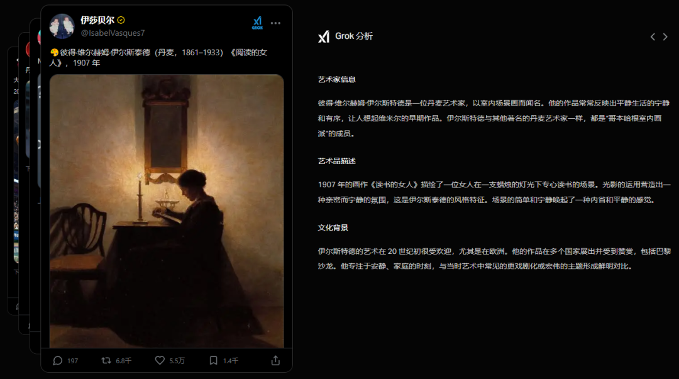Select the 艺术家信息 section heading
The height and width of the screenshot is (379, 679).
click(x=336, y=79)
